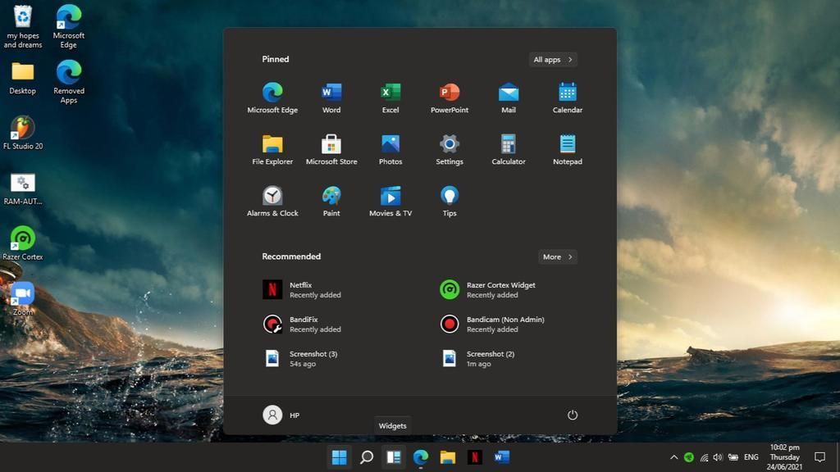The height and width of the screenshot is (472, 840).
Task: Select the Desktop folder icon
Action: coord(22,78)
